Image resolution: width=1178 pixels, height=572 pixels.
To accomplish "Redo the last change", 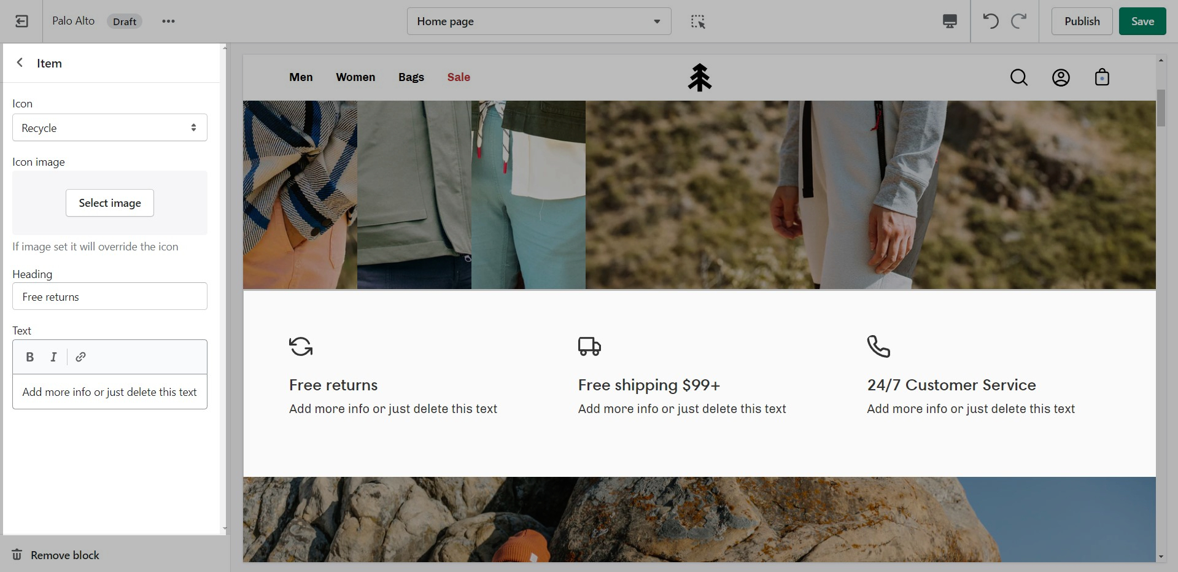I will click(x=1019, y=21).
